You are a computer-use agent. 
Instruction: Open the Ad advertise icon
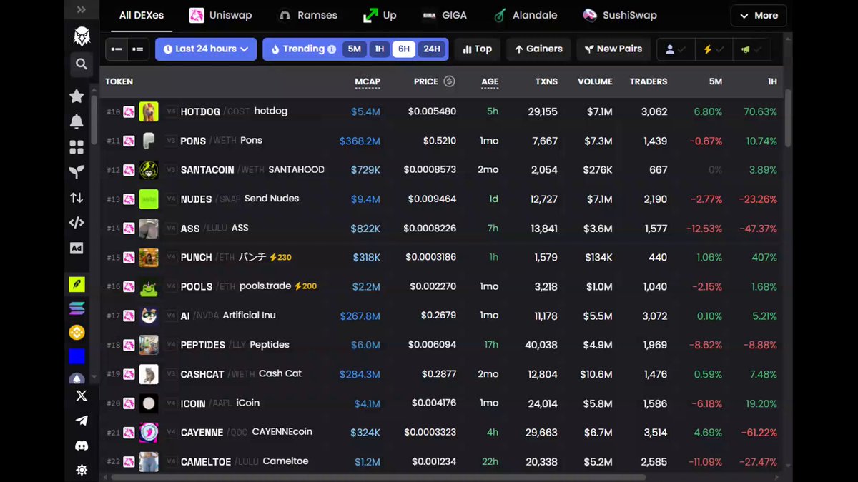pyautogui.click(x=77, y=248)
